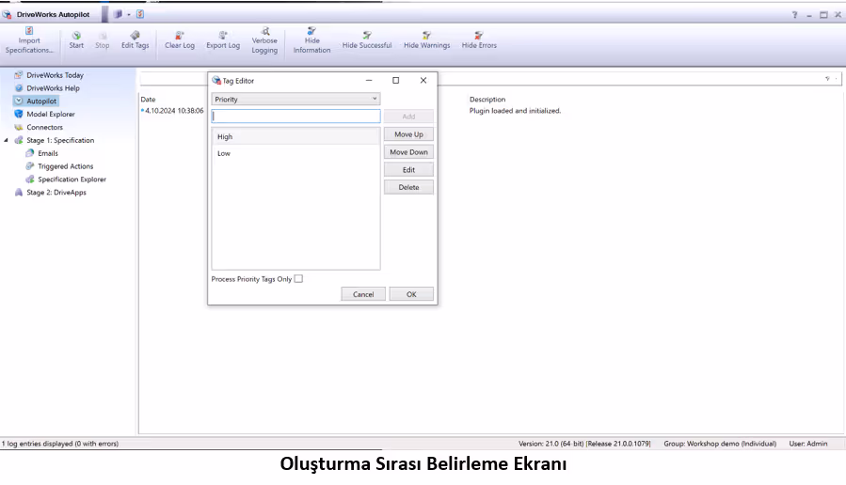Select Stage 2: DriveApps node
Image resolution: width=846 pixels, height=485 pixels.
point(50,193)
